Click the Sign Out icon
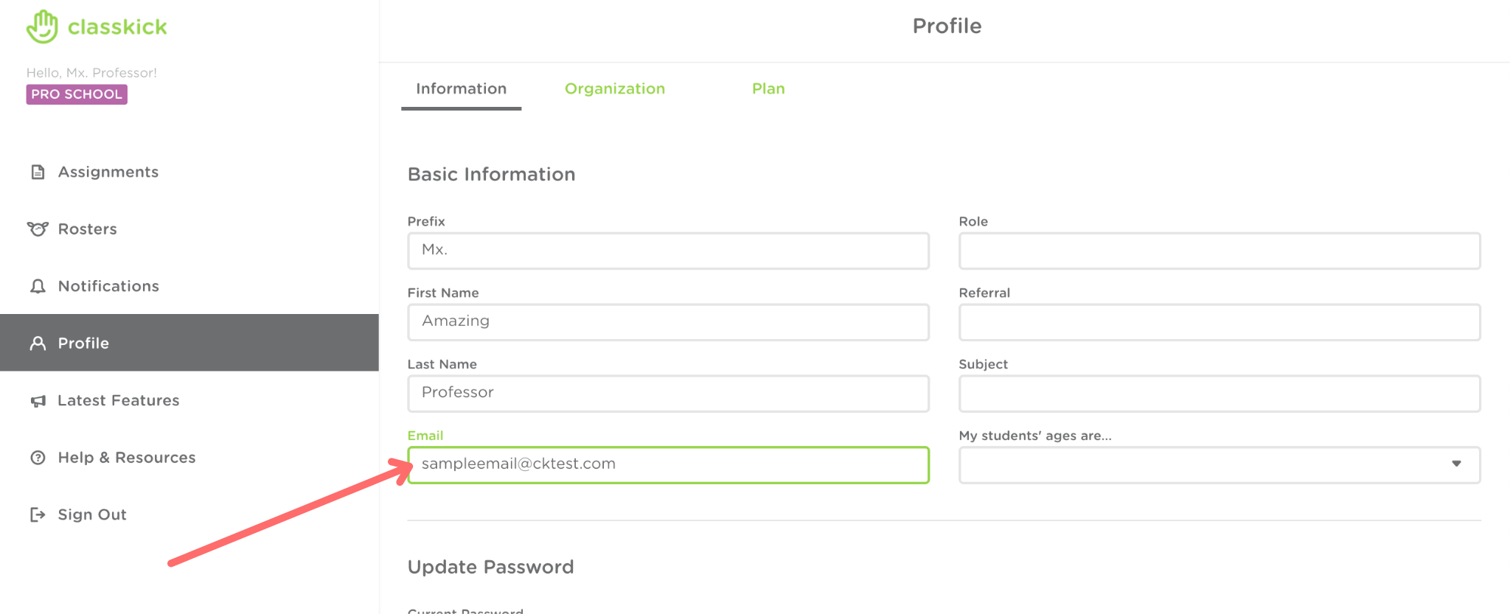1510x614 pixels. click(38, 514)
